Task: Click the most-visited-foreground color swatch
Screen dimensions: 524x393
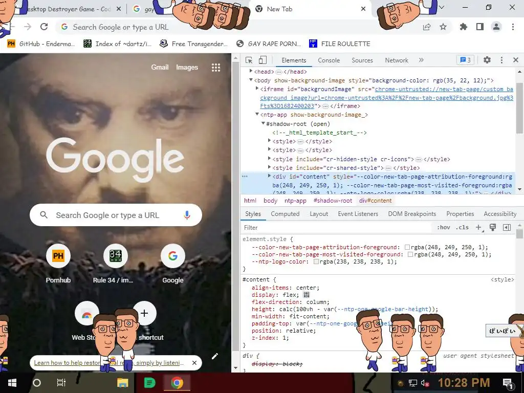Action: [410, 255]
